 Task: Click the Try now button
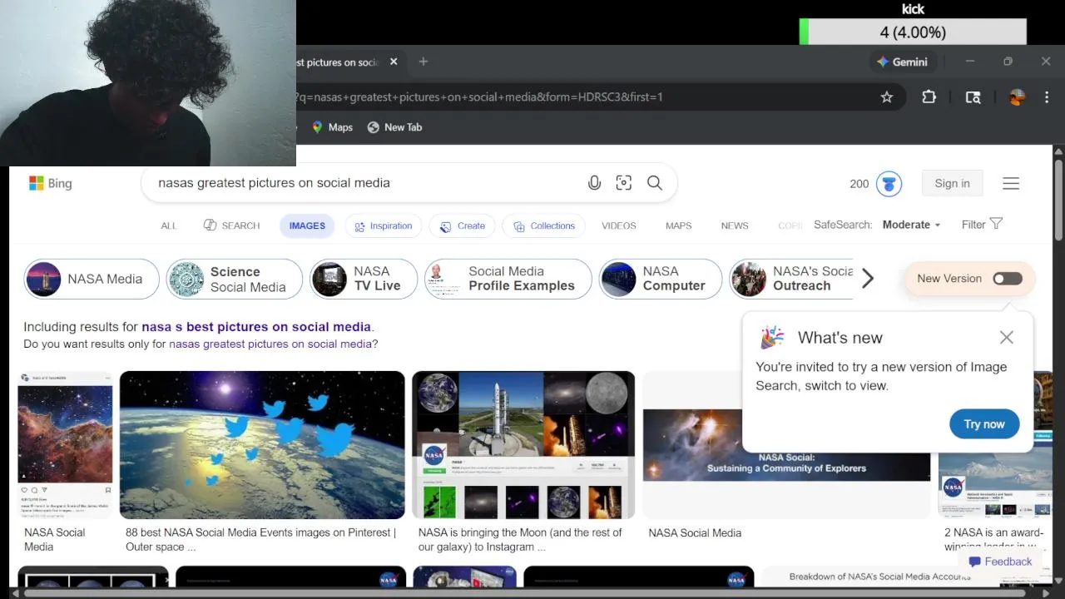984,424
